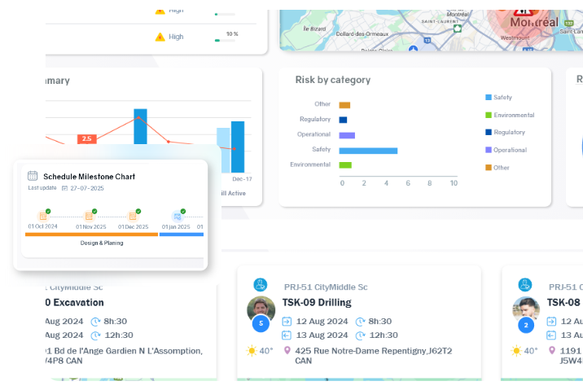Screen dimensions: 583x390
Task: Click the location pin beside 425 Rue Notre-Dame
Action: click(287, 351)
